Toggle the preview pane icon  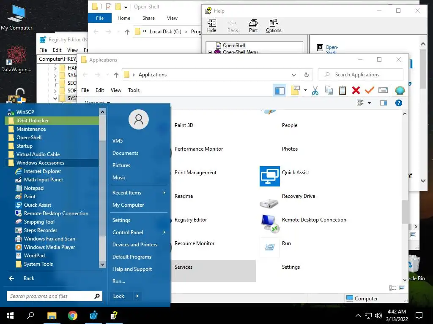point(383,103)
